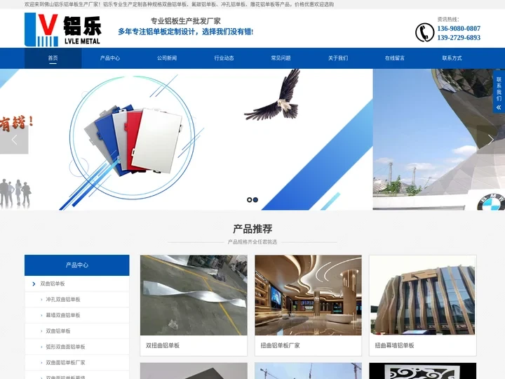The image size is (505, 379).
Task: Expand 双曲铝单板 category chevron
Action: [x=34, y=284]
